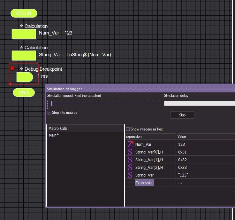This screenshot has width=235, height=220.
Task: Click the Expression column header
Action: coord(151,137)
